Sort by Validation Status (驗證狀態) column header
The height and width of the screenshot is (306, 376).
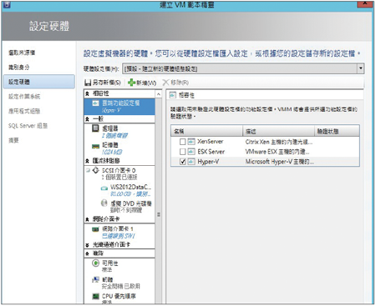tap(337, 131)
